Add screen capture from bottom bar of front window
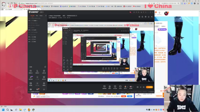The height and width of the screenshot is (112, 200). coord(104,87)
